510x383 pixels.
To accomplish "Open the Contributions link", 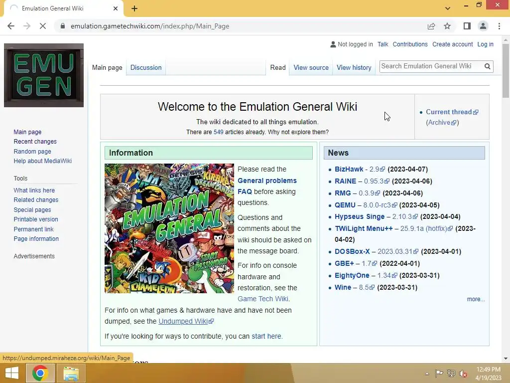I will click(x=410, y=44).
